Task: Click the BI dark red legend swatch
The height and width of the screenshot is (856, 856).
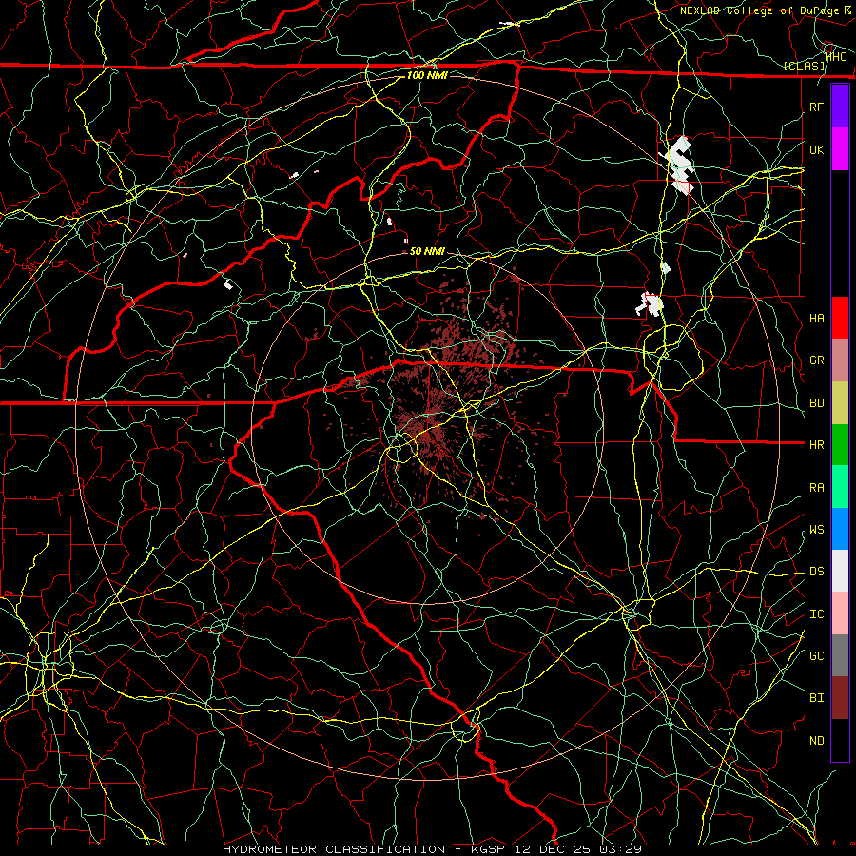Action: pos(840,698)
